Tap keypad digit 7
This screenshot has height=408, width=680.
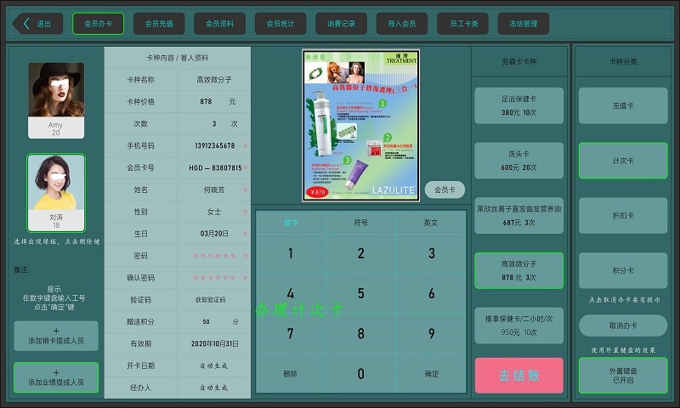[x=291, y=333]
